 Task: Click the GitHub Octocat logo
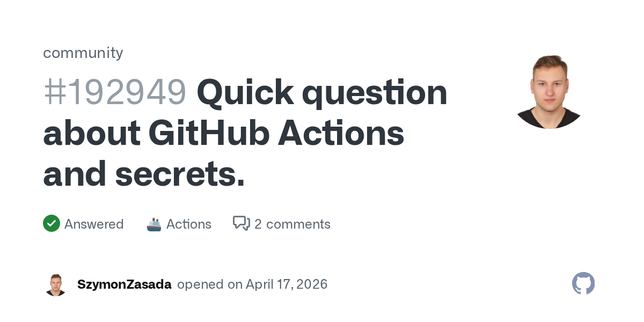tap(583, 283)
